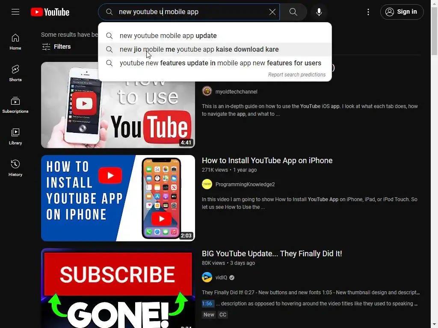Click the 2:03 duration badge
This screenshot has width=438, height=328.
point(186,236)
